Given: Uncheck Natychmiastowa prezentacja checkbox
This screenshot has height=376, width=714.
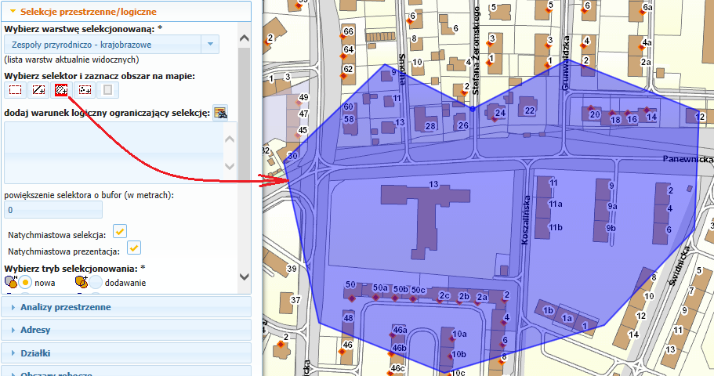Looking at the screenshot, I should (134, 248).
